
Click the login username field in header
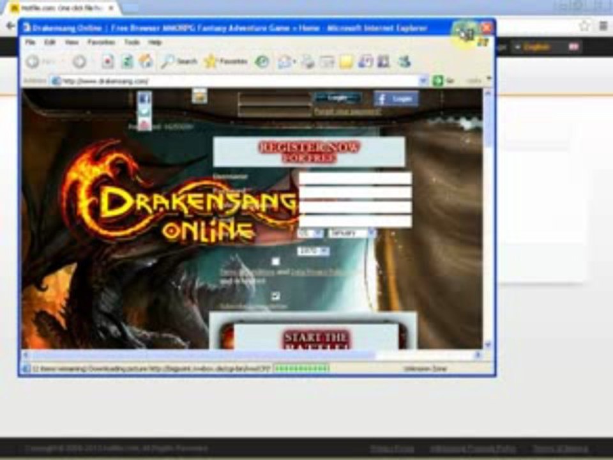[275, 98]
